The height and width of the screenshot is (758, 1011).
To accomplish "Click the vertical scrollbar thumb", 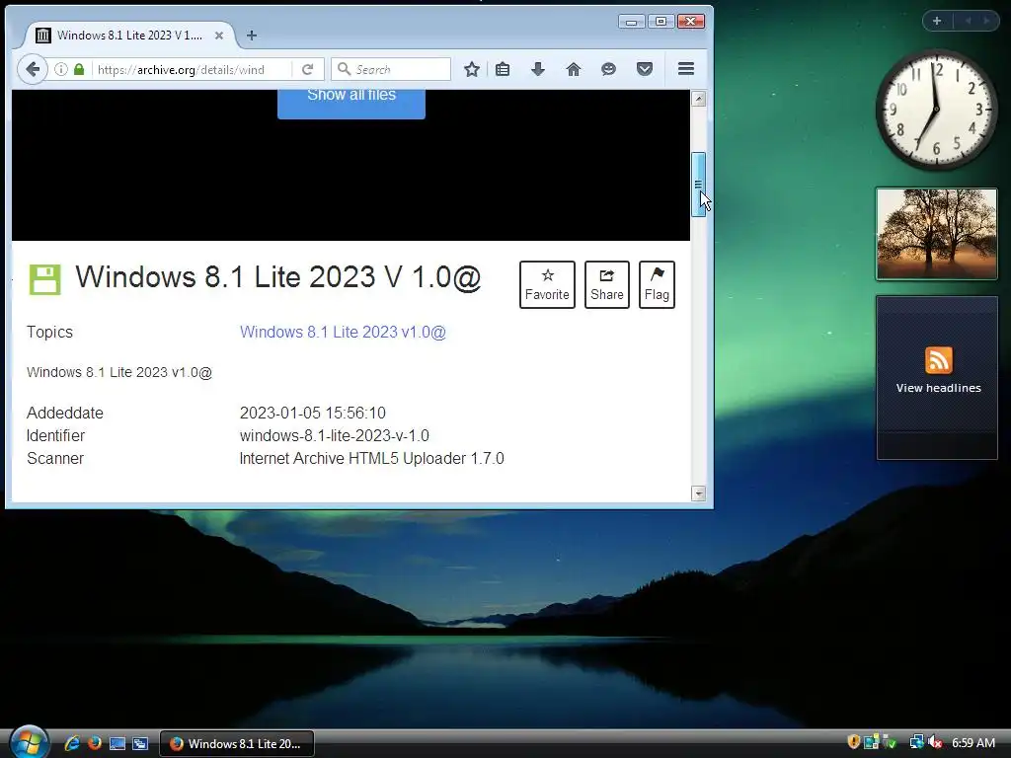I will [698, 185].
